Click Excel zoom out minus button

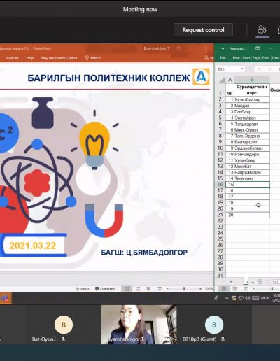pyautogui.click(x=254, y=289)
